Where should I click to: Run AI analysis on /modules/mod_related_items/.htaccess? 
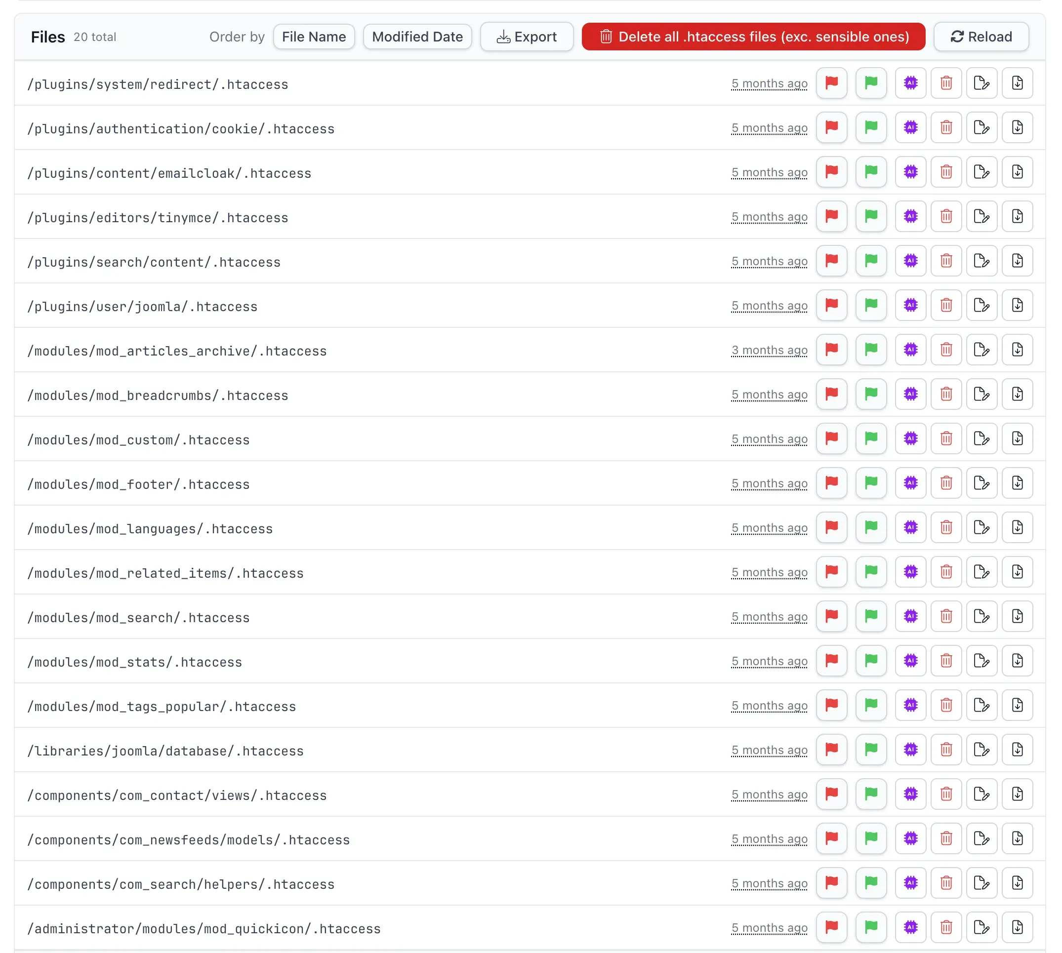pyautogui.click(x=911, y=572)
